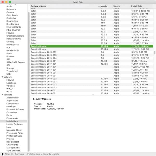The width and height of the screenshot is (156, 156).
Task: Select Wi-Fi under Network
Action: coord(9,92)
